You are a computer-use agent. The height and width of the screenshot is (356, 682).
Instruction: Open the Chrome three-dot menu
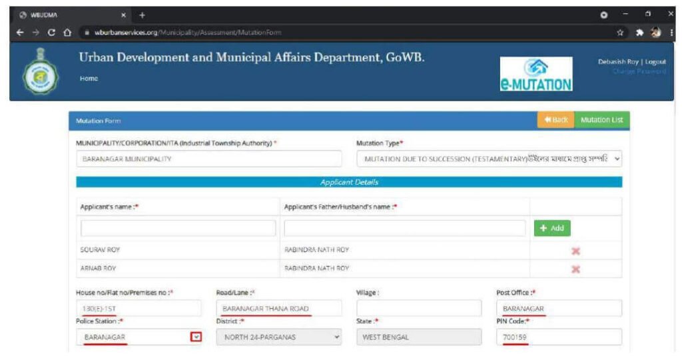click(x=671, y=32)
